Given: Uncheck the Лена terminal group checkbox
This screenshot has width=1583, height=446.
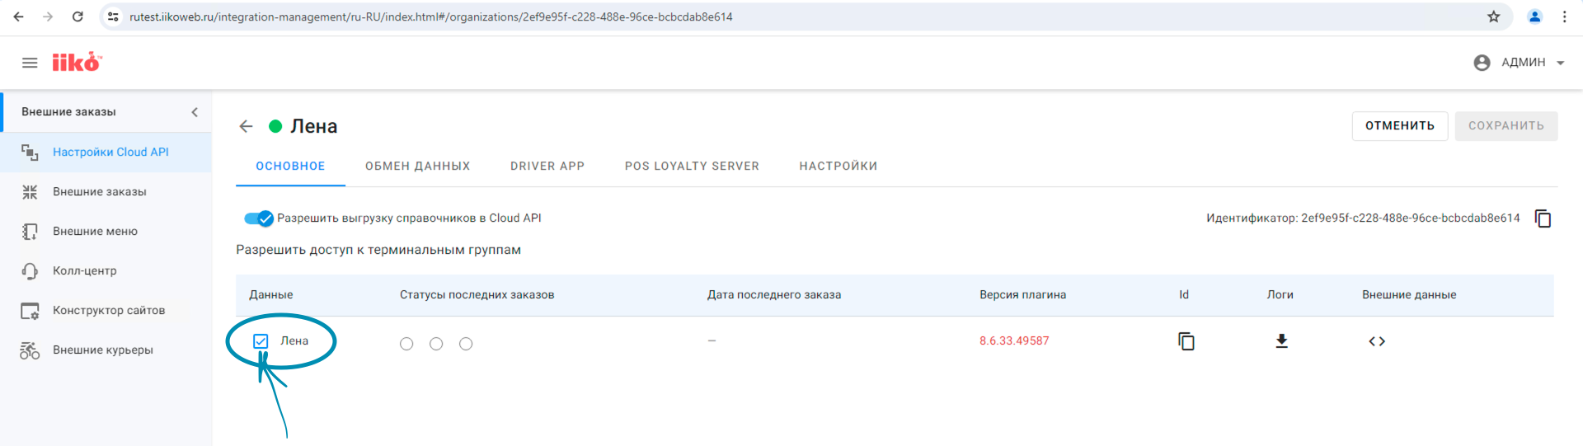Looking at the screenshot, I should coord(261,341).
